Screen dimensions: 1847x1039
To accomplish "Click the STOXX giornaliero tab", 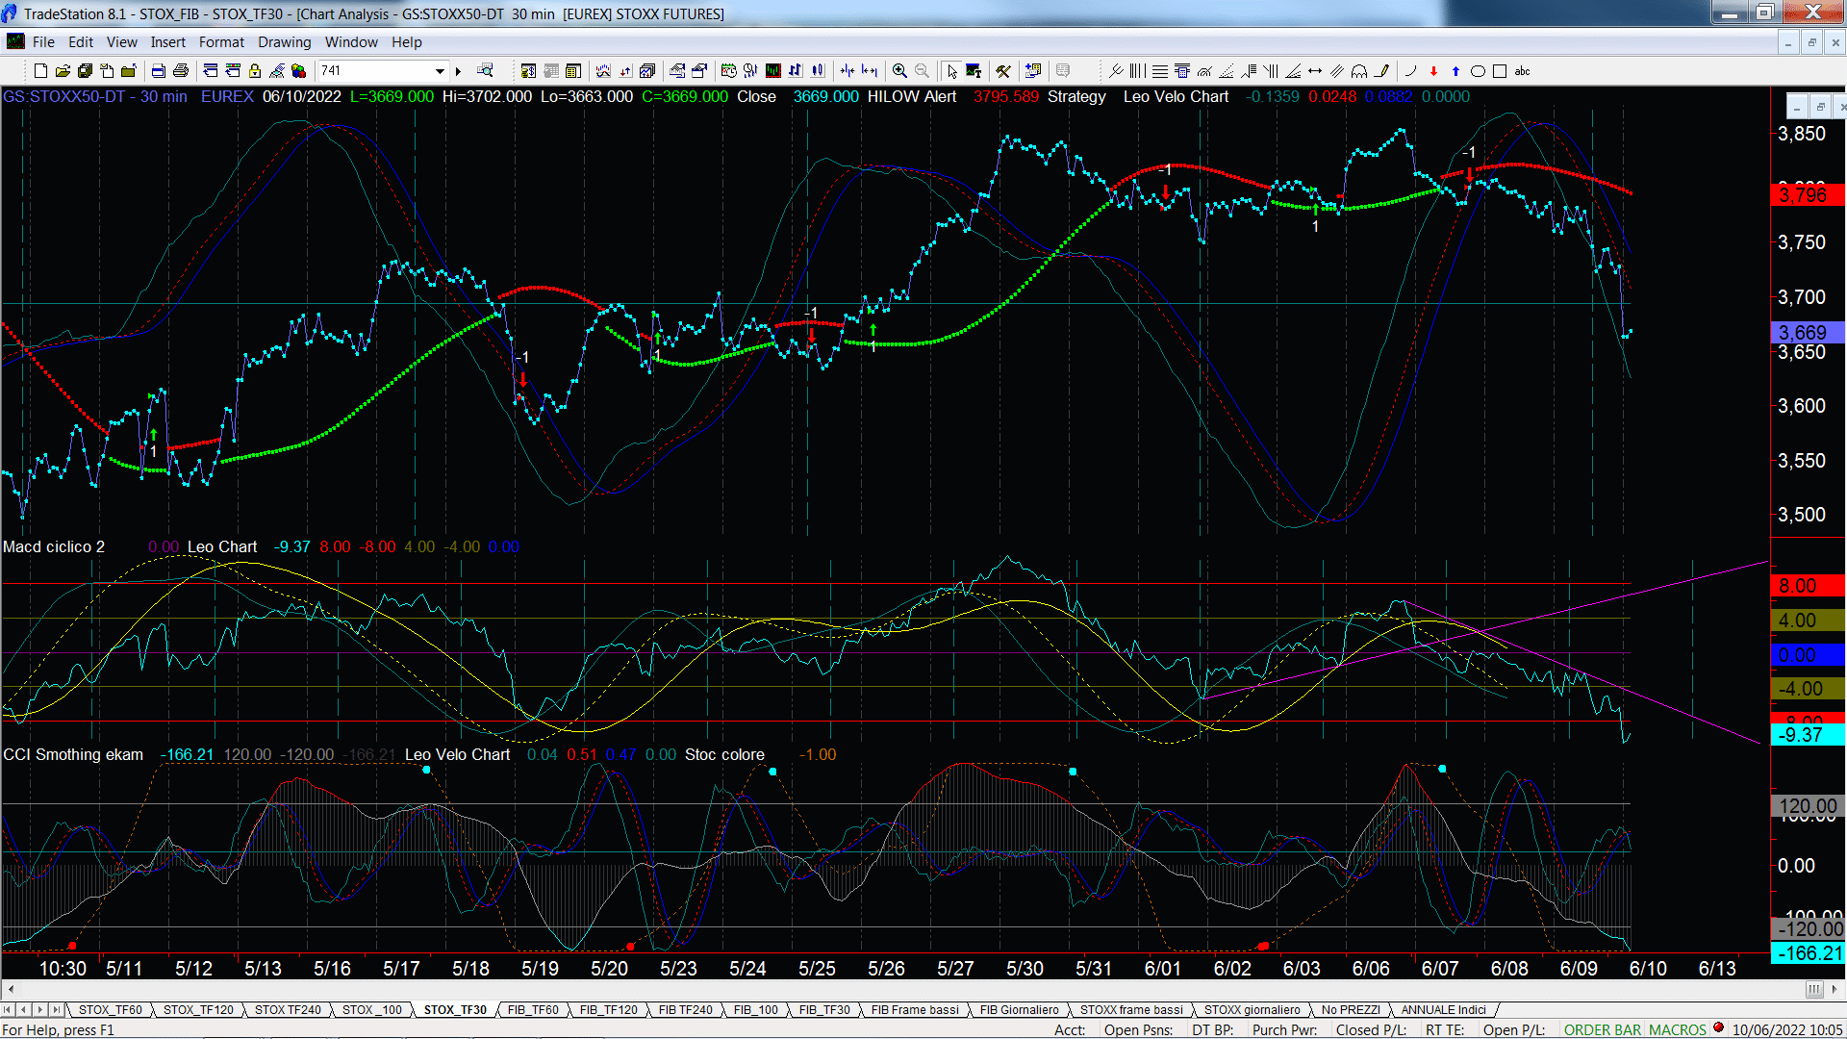I will (1252, 1010).
